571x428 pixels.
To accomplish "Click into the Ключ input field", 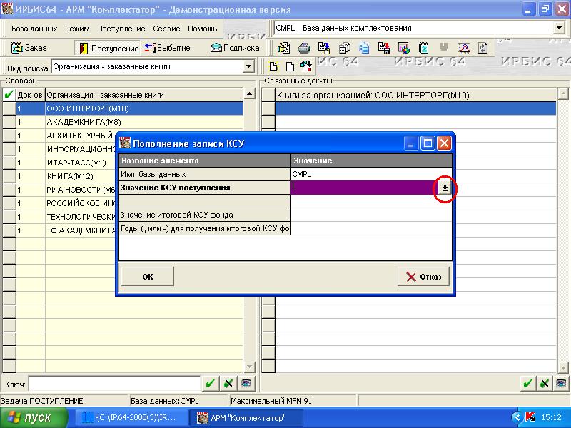I will (x=113, y=384).
